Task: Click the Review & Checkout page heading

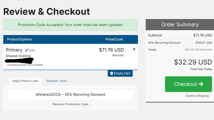Action: tap(47, 11)
